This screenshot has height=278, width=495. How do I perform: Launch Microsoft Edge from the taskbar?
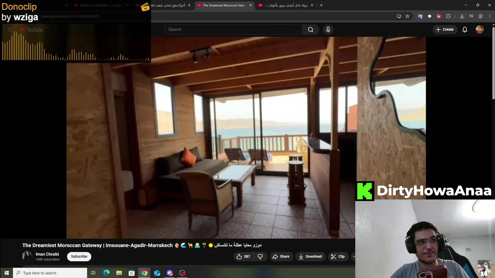tap(106, 273)
